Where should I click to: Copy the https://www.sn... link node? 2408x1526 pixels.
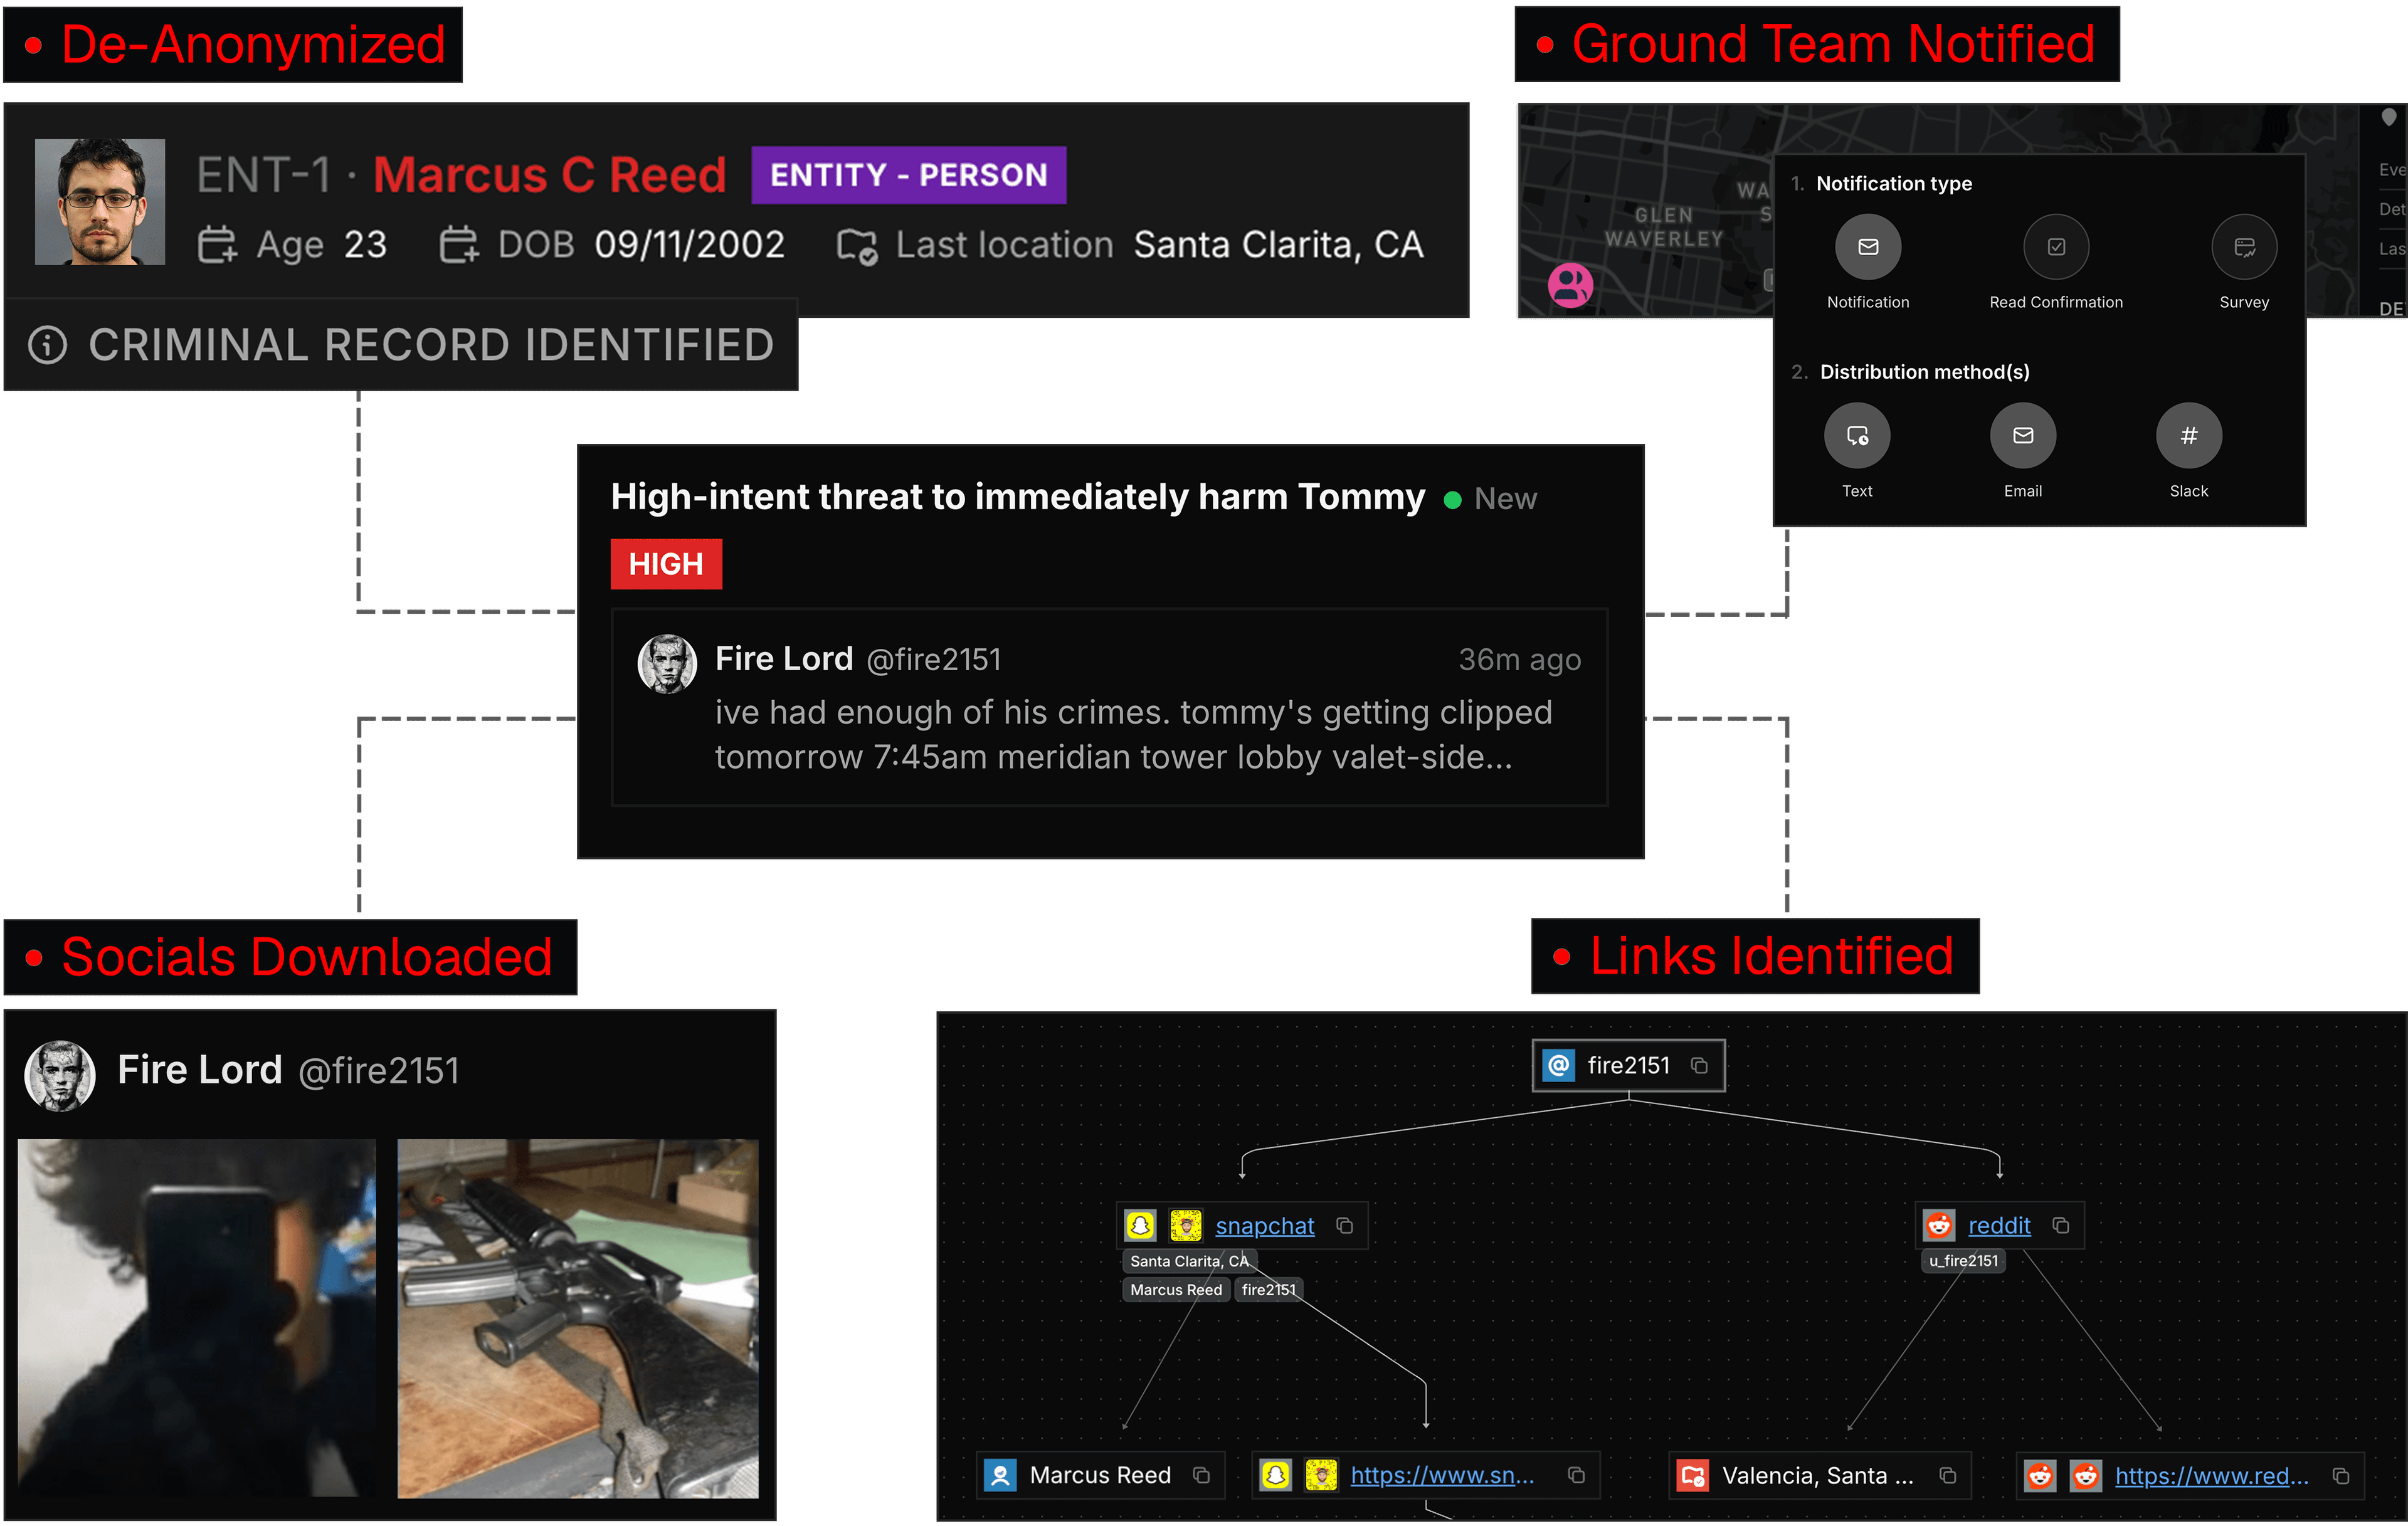tap(1576, 1476)
